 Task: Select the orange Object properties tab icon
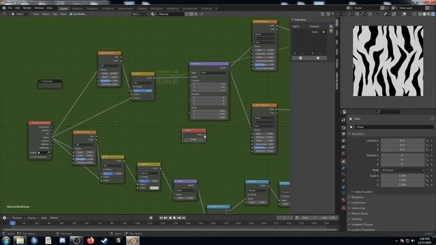tap(343, 161)
